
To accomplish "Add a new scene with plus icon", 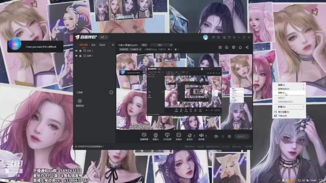I will (113, 45).
